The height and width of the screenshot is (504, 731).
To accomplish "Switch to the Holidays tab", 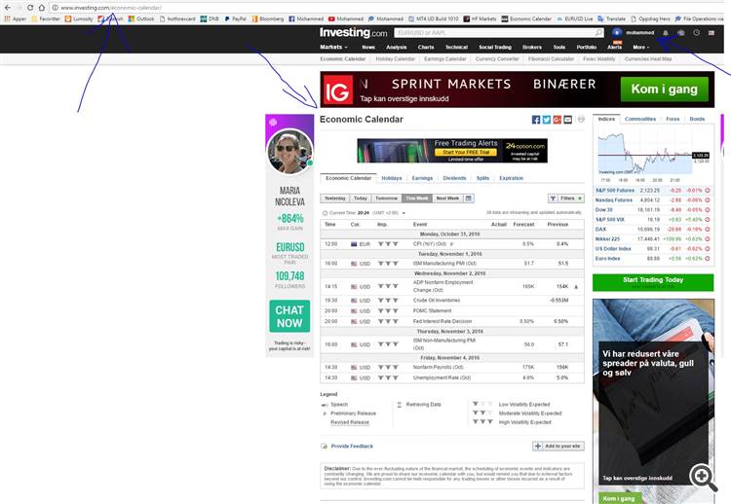I will pyautogui.click(x=392, y=178).
